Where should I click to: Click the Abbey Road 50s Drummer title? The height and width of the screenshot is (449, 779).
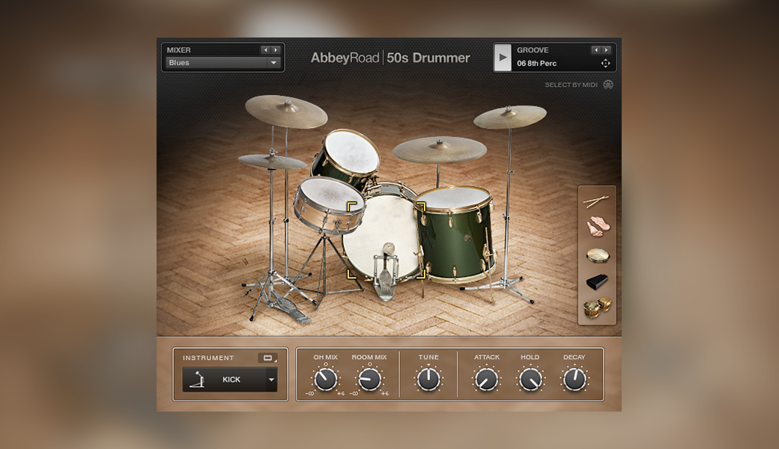pos(390,58)
